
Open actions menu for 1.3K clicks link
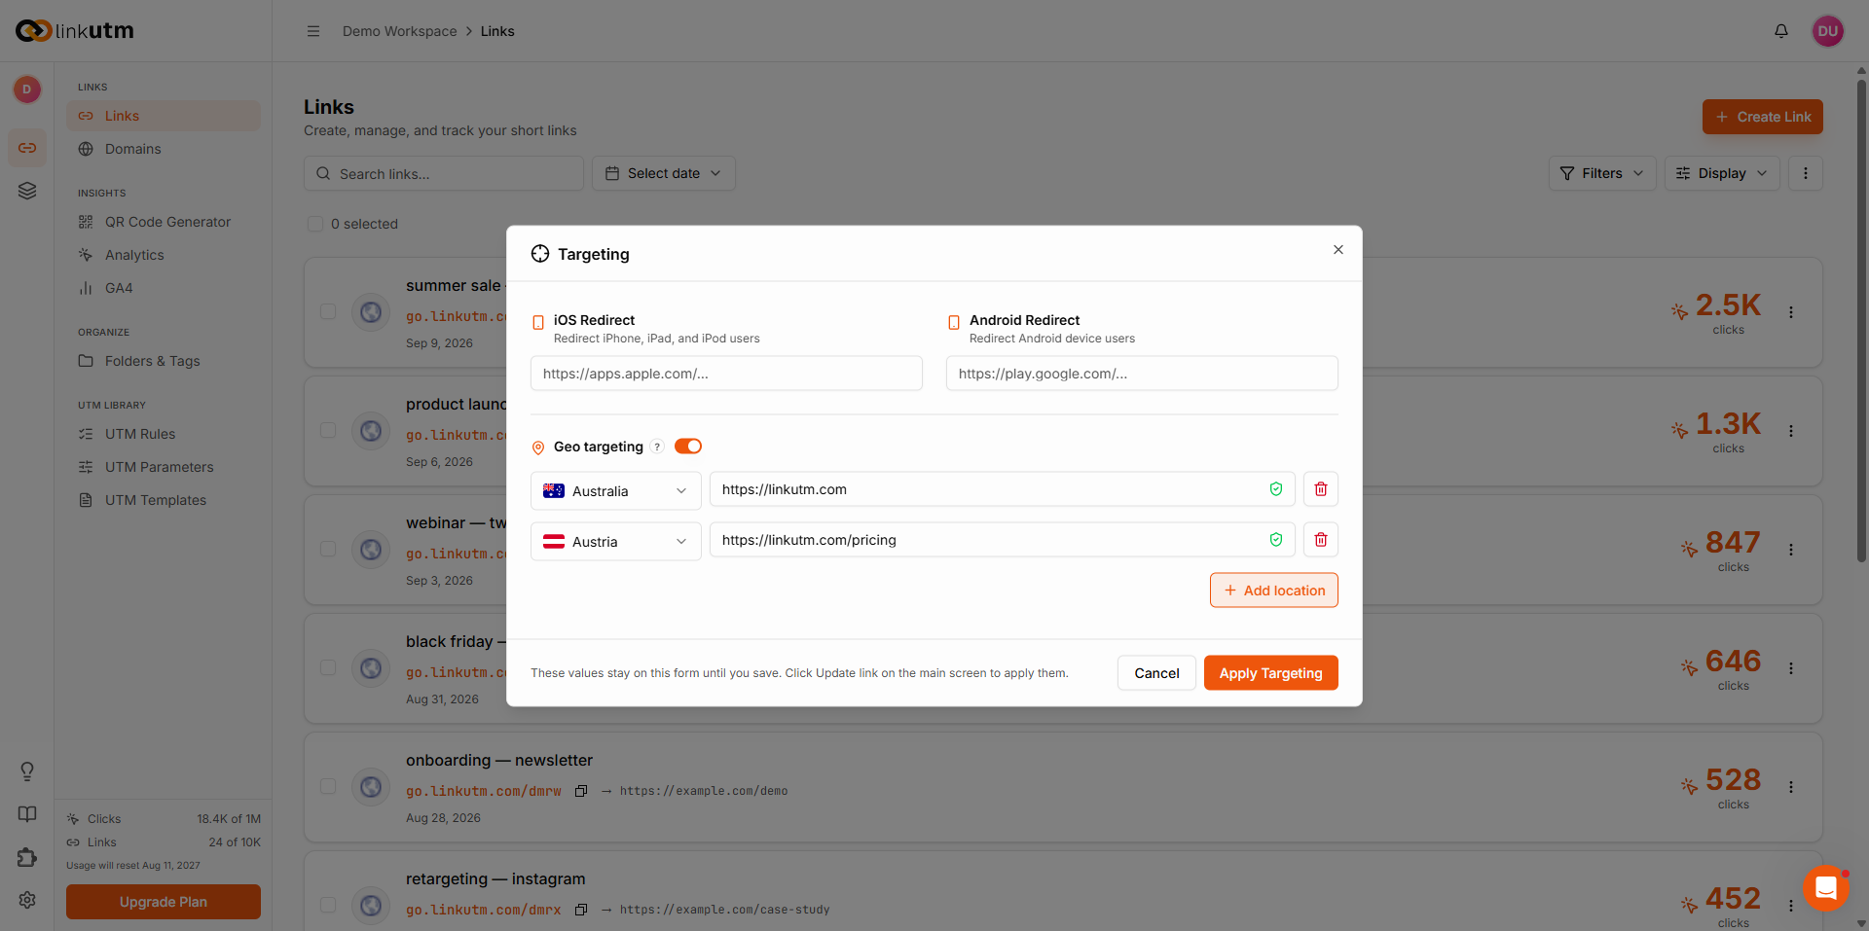pyautogui.click(x=1791, y=431)
